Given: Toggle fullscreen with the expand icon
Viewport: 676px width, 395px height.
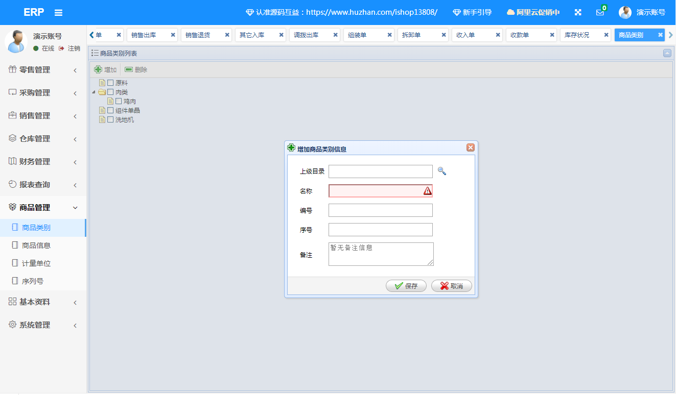Looking at the screenshot, I should [x=578, y=12].
